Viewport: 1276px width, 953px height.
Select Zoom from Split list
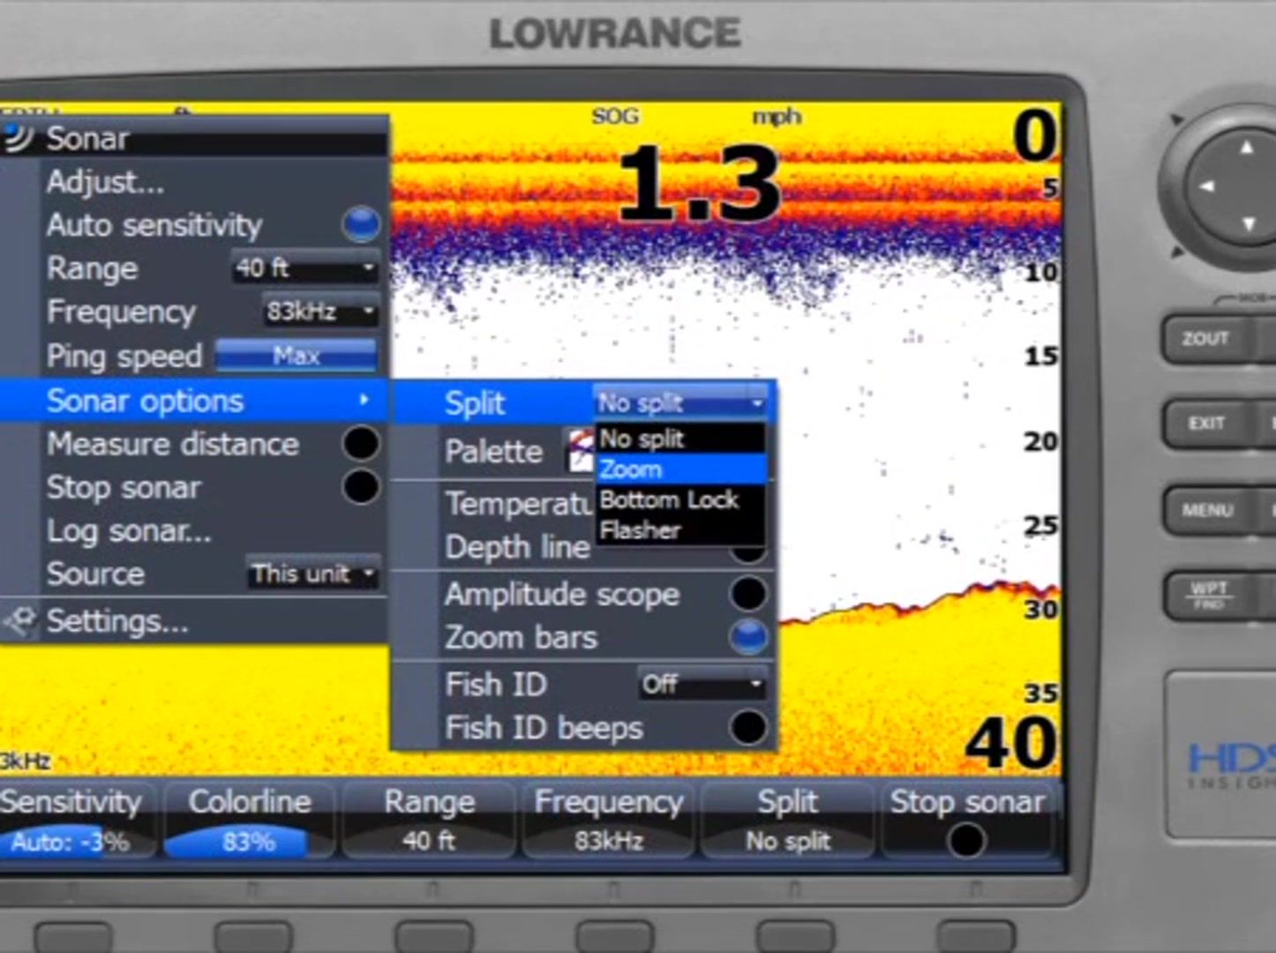point(680,469)
